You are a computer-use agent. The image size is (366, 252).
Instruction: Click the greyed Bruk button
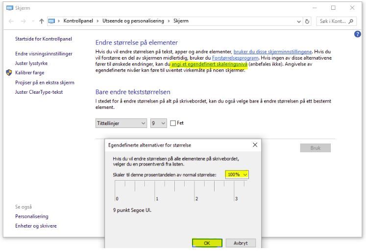[x=316, y=148]
